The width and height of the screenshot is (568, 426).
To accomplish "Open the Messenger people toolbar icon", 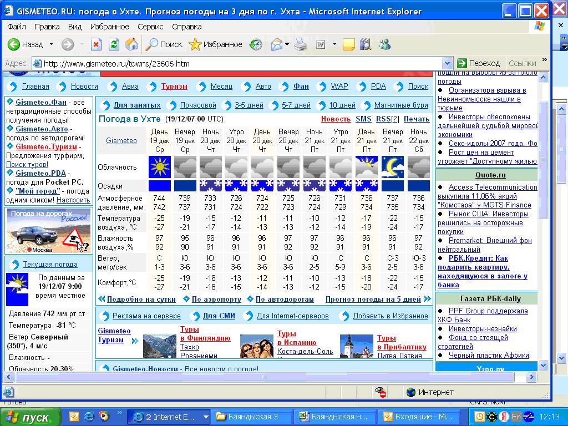I will tap(384, 44).
